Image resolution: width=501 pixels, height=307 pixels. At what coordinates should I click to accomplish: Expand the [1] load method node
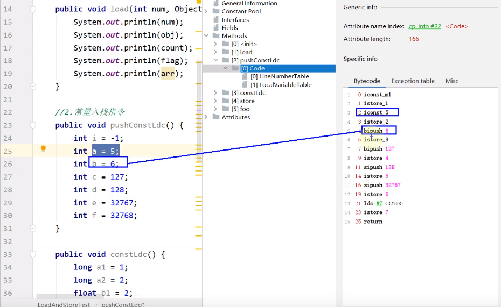click(215, 52)
